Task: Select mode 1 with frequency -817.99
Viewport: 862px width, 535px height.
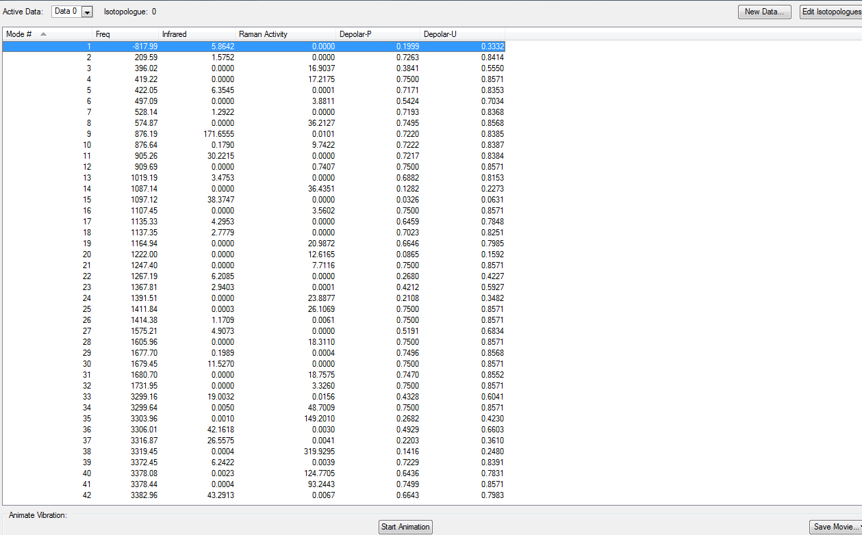Action: [254, 47]
